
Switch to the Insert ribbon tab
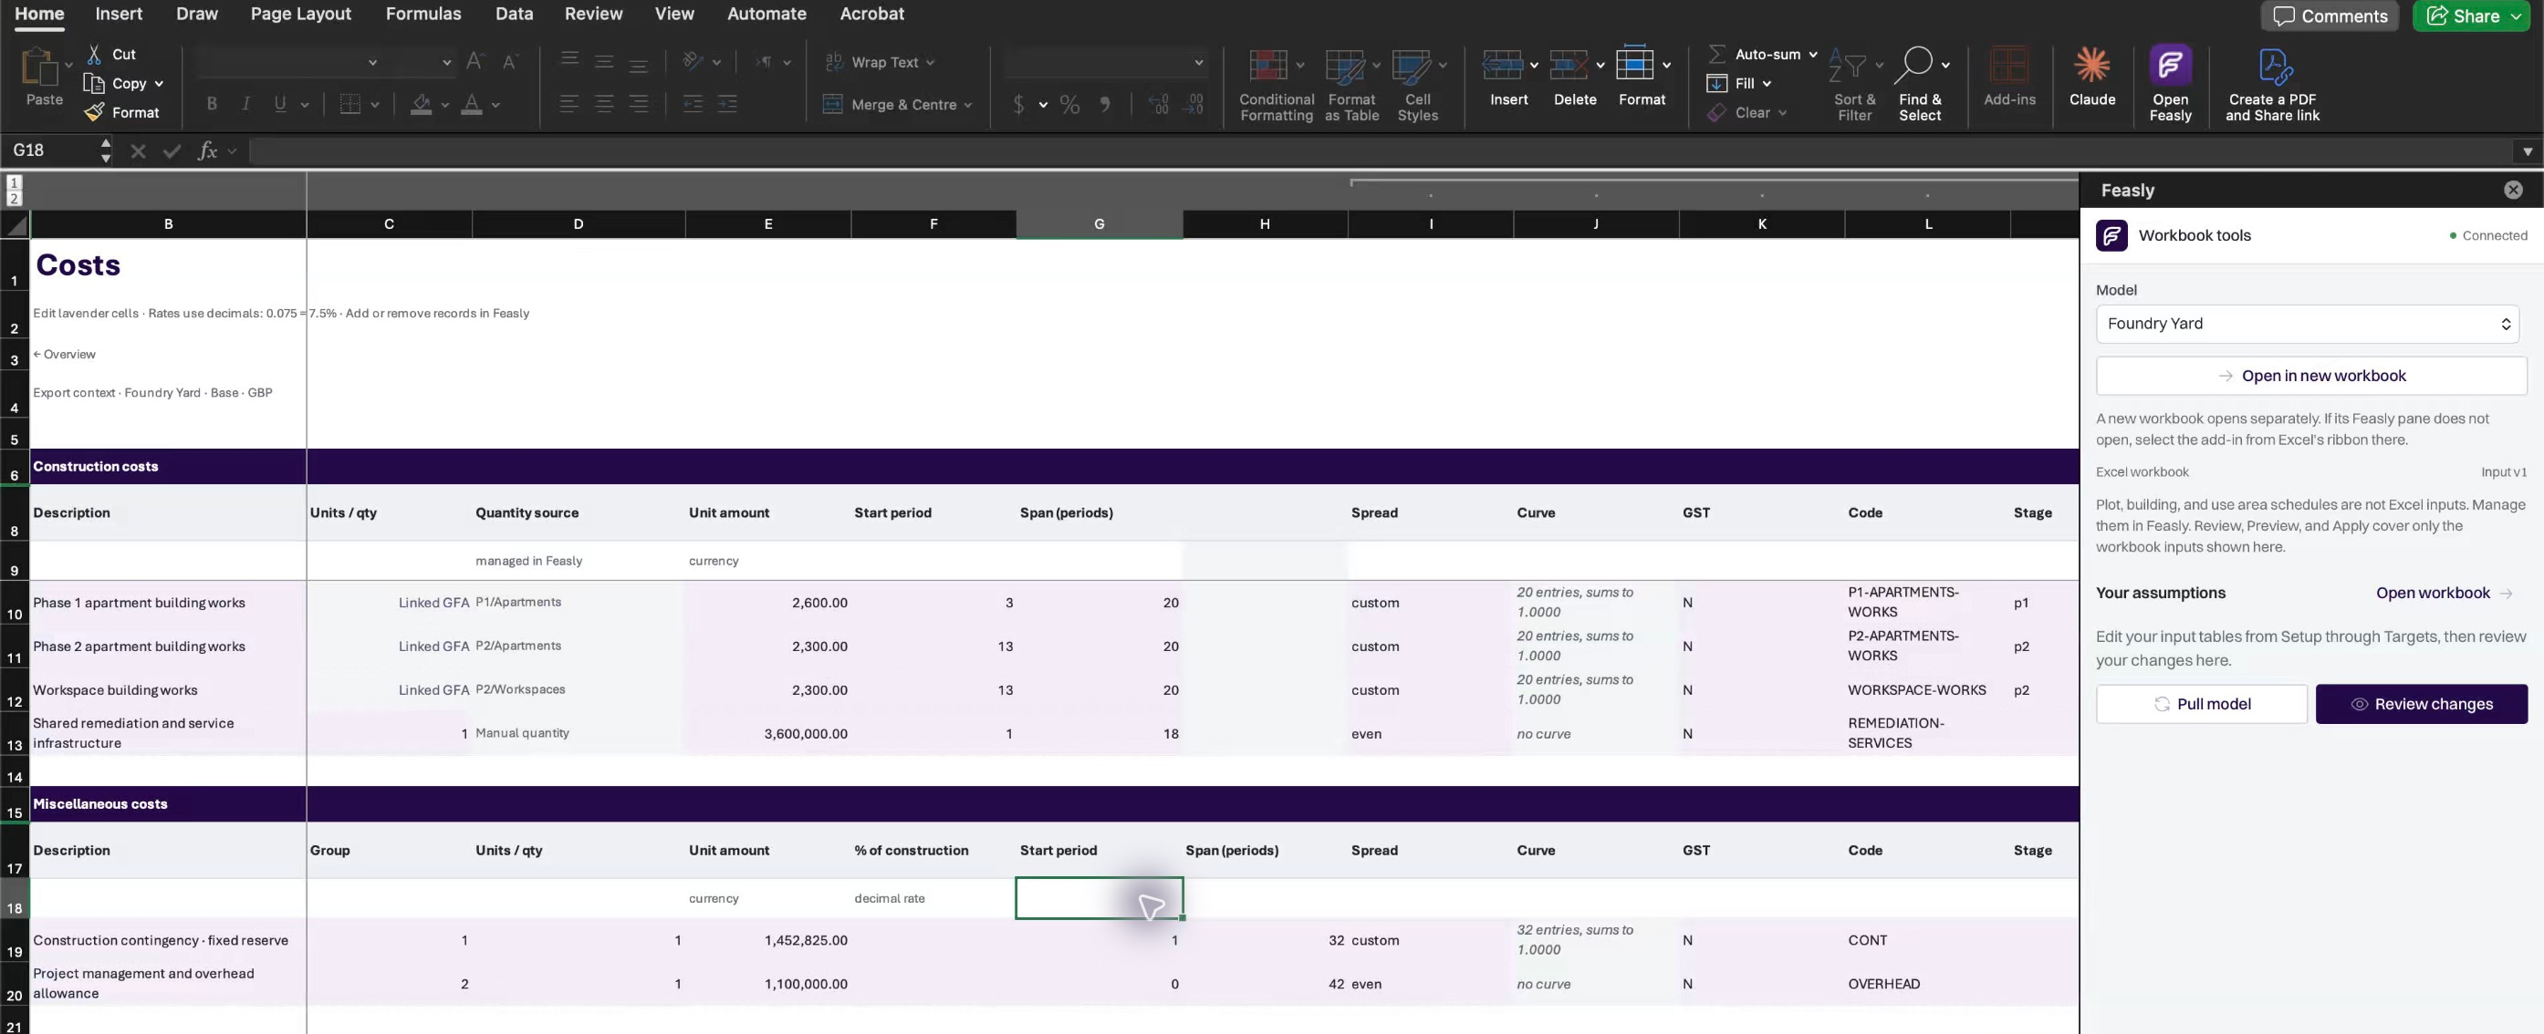(119, 14)
